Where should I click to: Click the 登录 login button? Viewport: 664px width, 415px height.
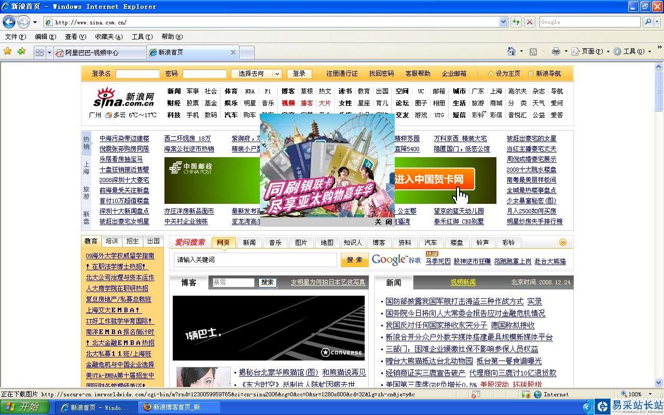click(x=299, y=74)
